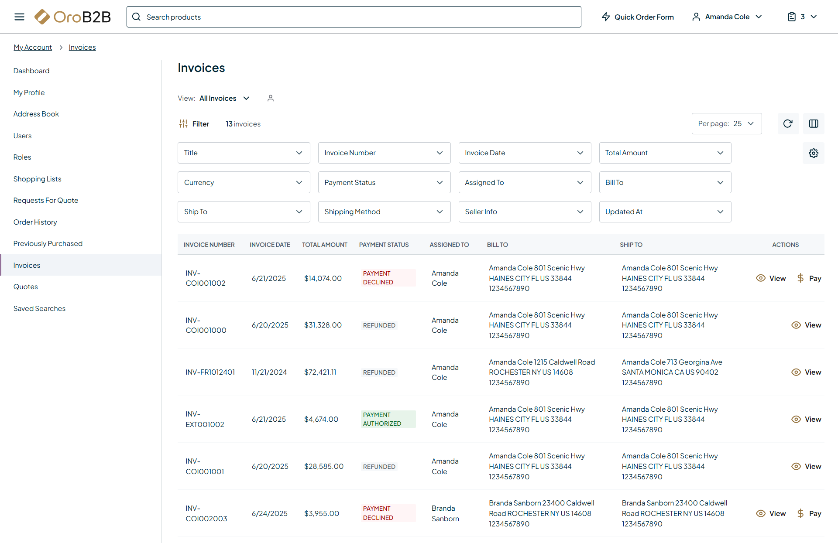Toggle the Filter panel
Image resolution: width=838 pixels, height=543 pixels.
[x=194, y=124]
